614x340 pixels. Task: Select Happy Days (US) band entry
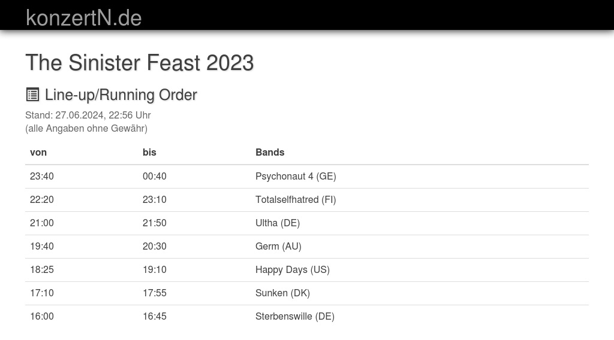293,269
